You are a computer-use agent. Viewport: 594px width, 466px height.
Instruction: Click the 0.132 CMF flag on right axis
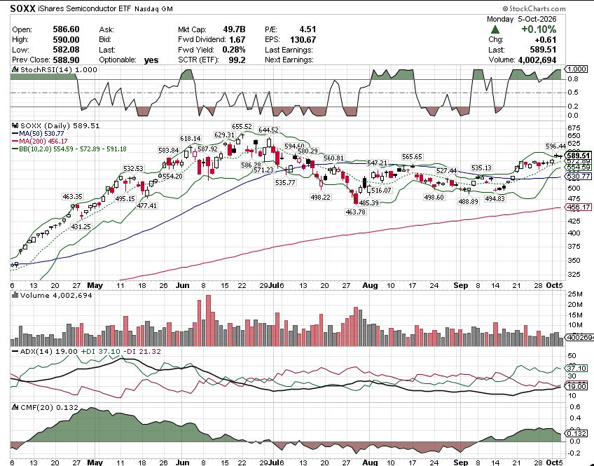[576, 434]
